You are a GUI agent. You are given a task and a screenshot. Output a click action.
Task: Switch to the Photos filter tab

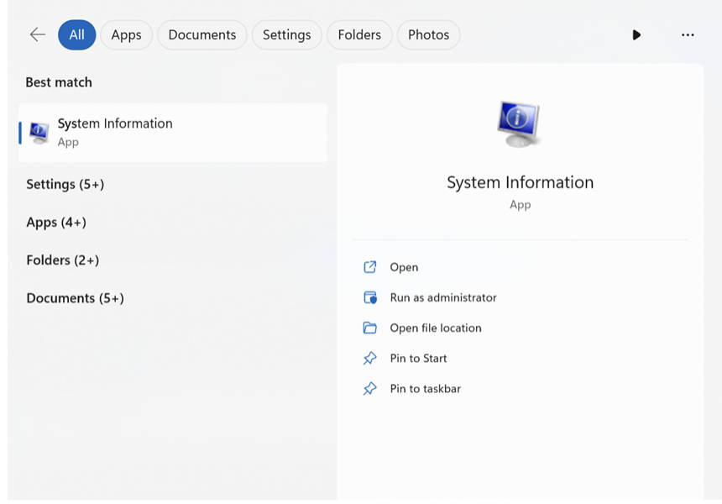pos(428,35)
